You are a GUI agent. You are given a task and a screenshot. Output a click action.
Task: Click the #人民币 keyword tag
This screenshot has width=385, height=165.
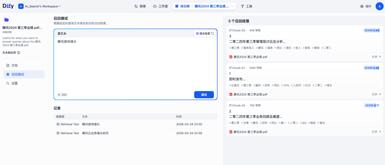[x=296, y=85]
